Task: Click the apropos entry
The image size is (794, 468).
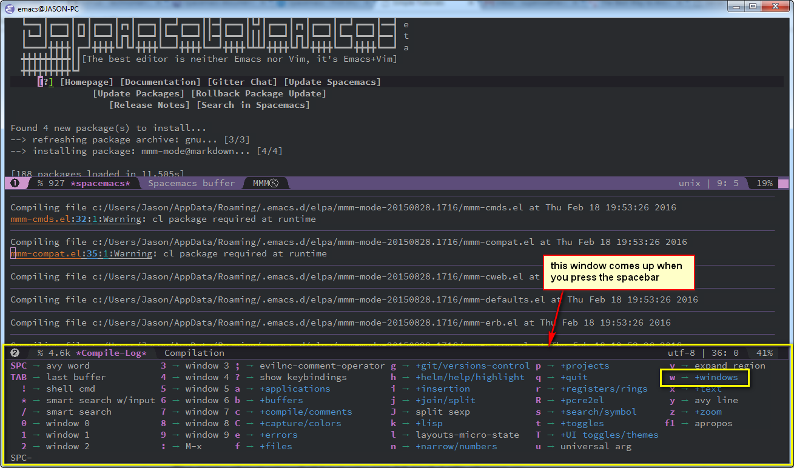Action: click(713, 423)
